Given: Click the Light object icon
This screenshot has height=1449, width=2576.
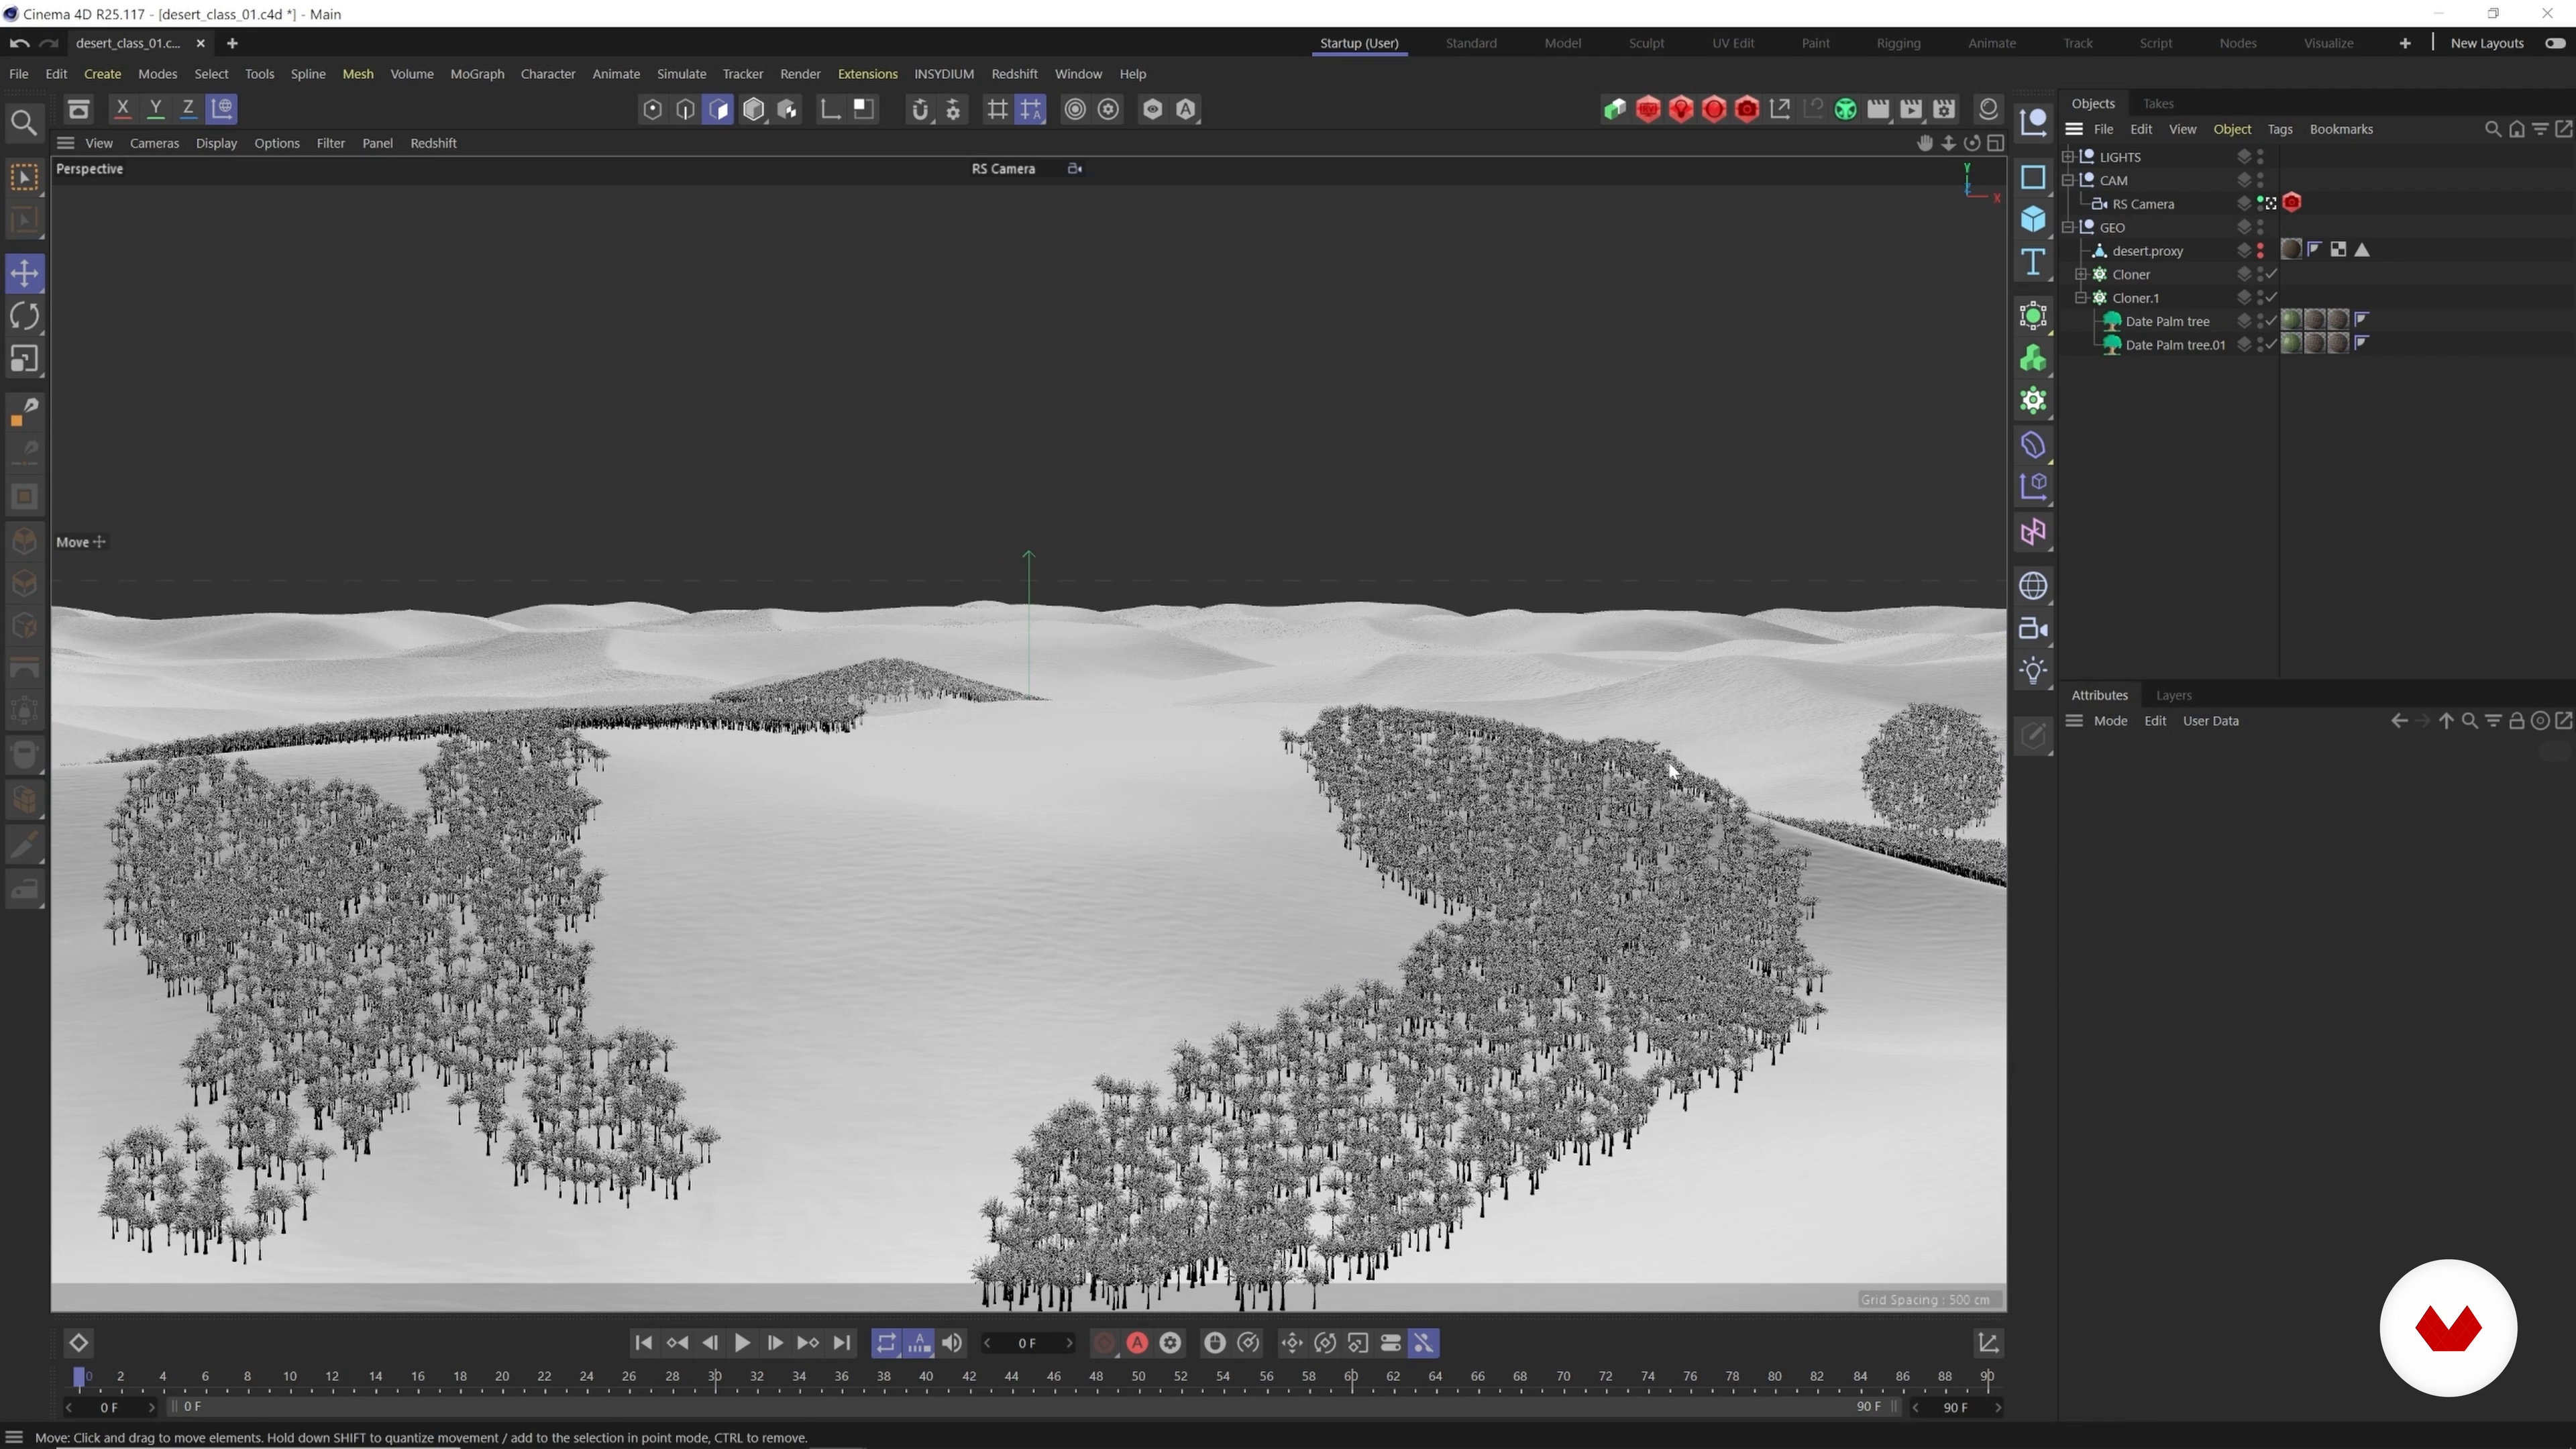Looking at the screenshot, I should click(x=2033, y=671).
